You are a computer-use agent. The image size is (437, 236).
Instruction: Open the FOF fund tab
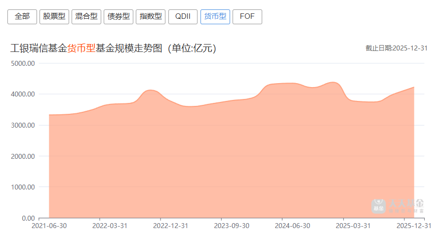247,17
